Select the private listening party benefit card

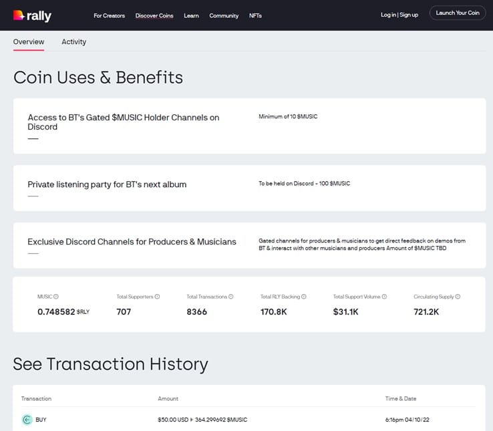click(249, 188)
